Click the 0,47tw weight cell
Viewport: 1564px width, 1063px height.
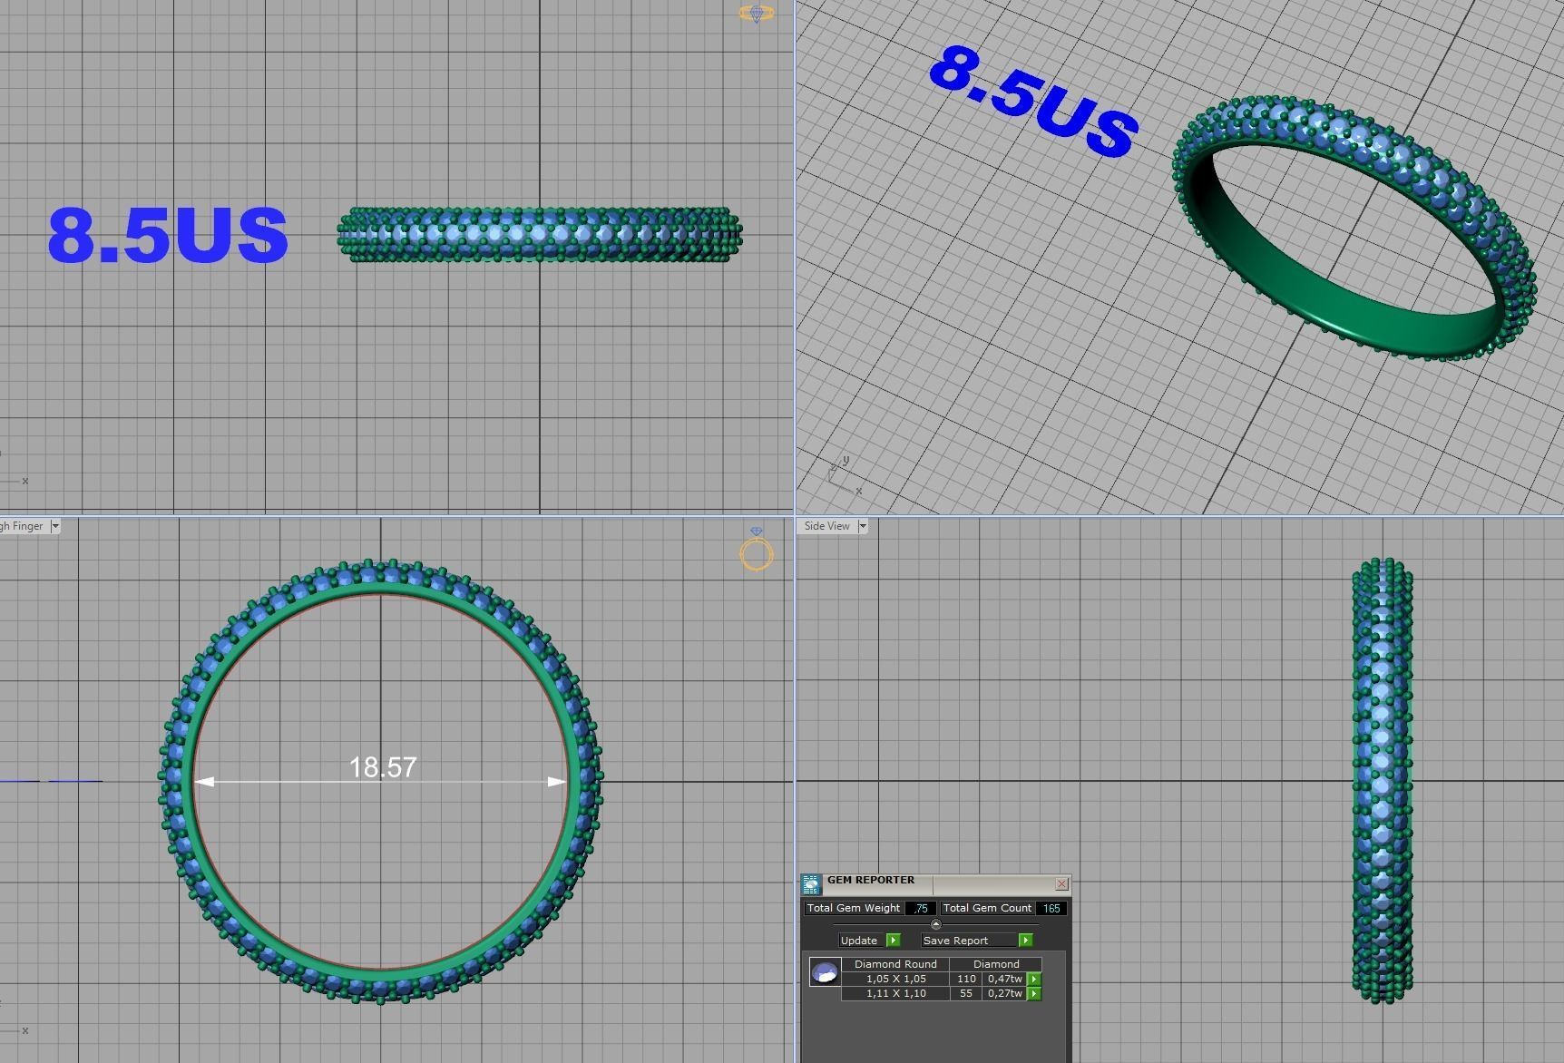click(1005, 979)
